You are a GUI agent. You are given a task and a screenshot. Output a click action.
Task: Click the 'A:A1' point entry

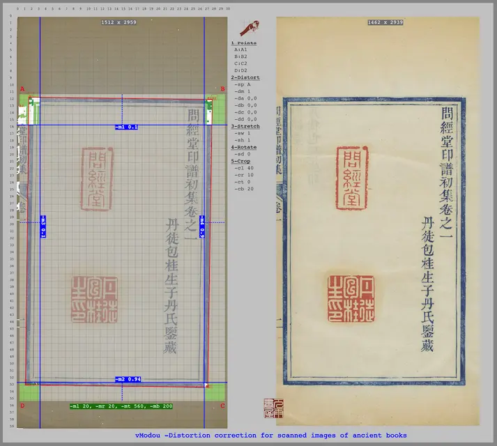(240, 49)
